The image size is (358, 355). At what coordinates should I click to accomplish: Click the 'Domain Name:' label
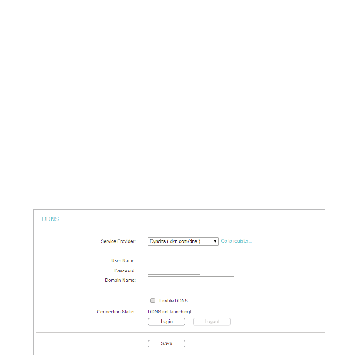(x=120, y=280)
